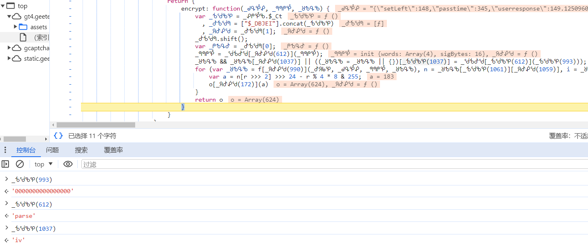Expand the assets folder arrow
The width and height of the screenshot is (588, 249).
[x=16, y=27]
